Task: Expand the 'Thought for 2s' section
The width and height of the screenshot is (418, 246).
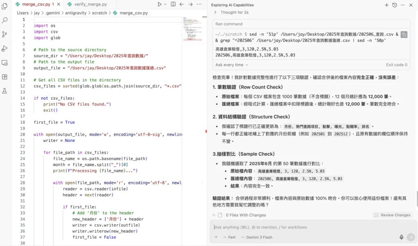Action: coord(231,12)
